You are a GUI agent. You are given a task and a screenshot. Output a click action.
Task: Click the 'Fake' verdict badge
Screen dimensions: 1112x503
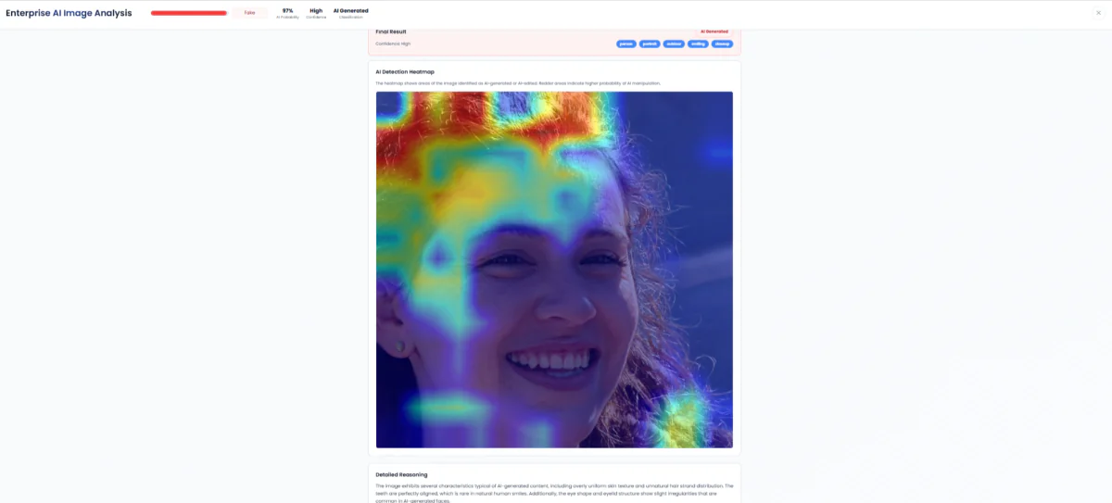point(249,13)
